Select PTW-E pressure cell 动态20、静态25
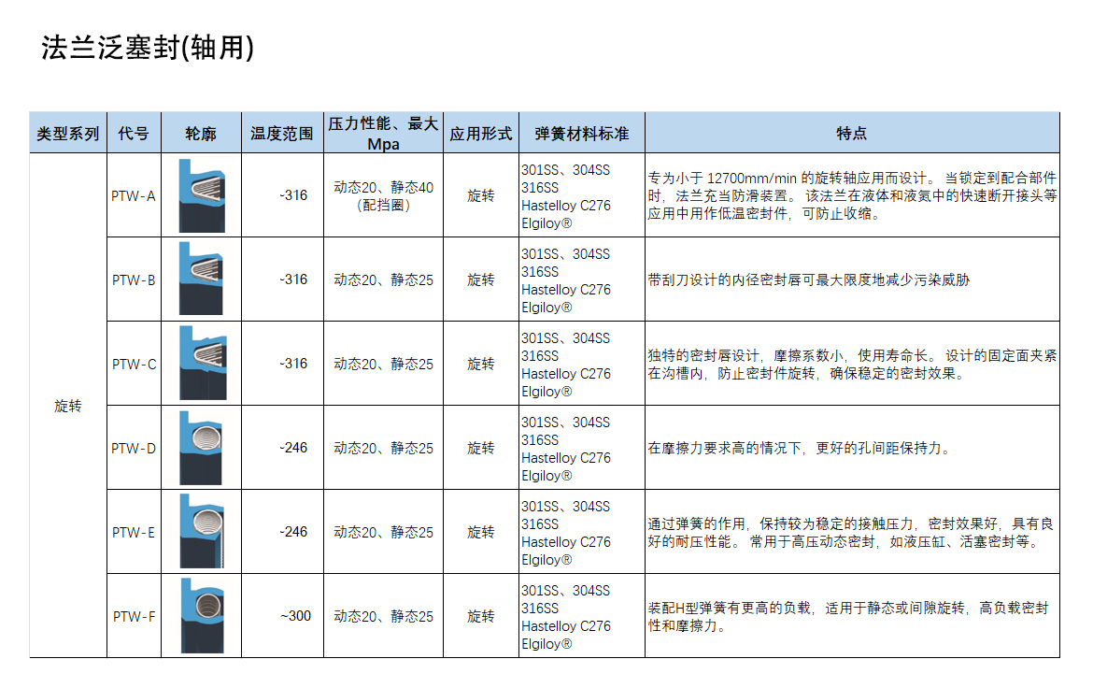This screenshot has height=688, width=1093. tap(383, 532)
